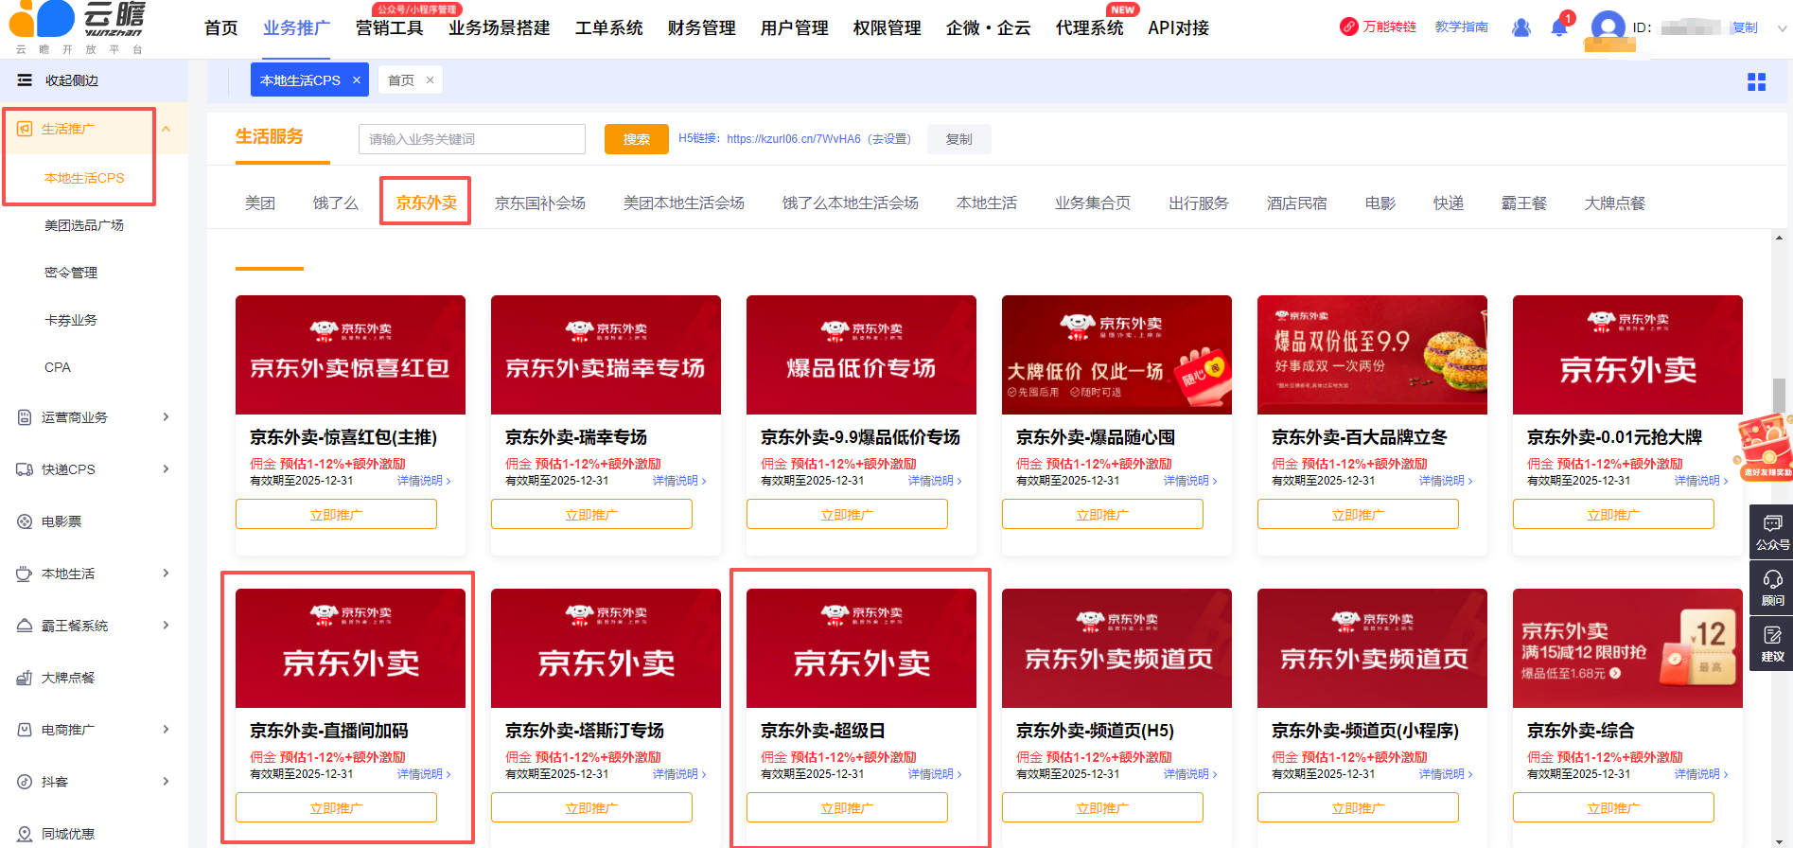Screen dimensions: 1793x848
Task: Close the 首页 tab
Action: (430, 80)
